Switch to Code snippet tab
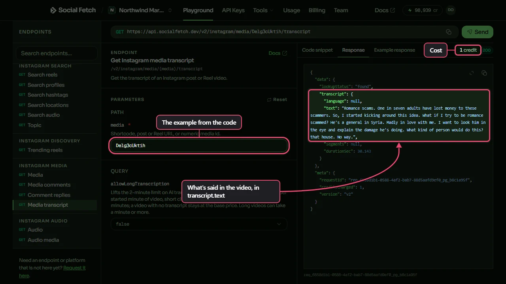506x284 pixels. [x=317, y=50]
